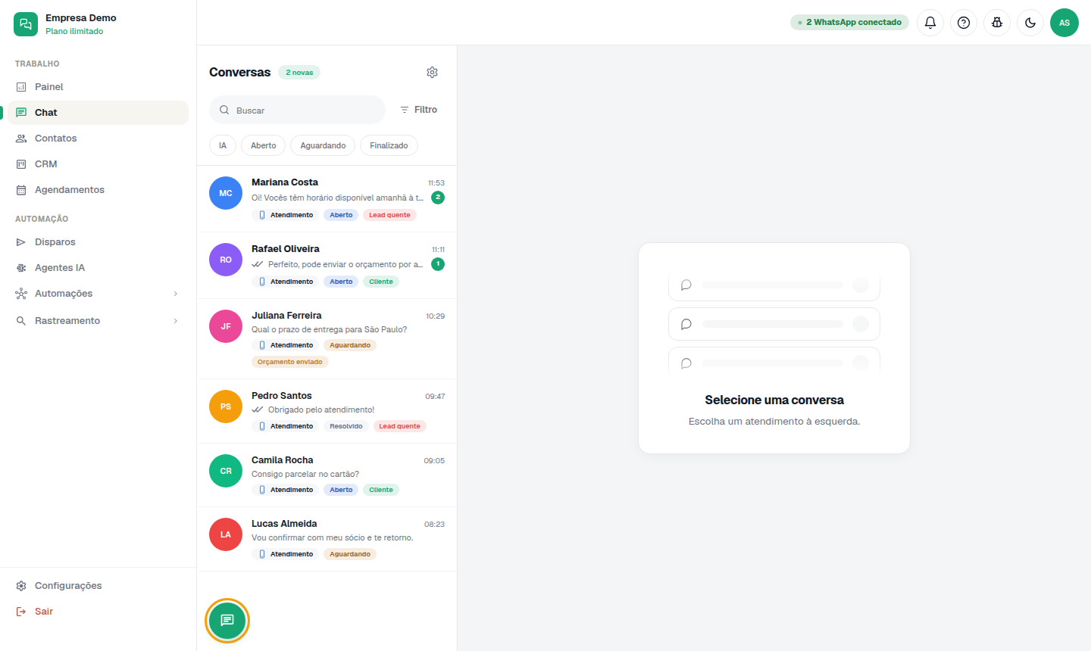Click Sair to log out
The width and height of the screenshot is (1091, 651).
pos(98,612)
